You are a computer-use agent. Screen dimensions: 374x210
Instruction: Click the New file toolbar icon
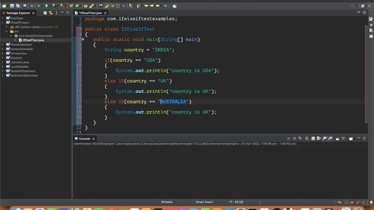(x=4, y=6)
